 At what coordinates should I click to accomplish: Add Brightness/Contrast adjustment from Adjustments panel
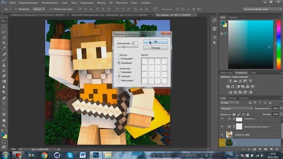pyautogui.click(x=230, y=81)
